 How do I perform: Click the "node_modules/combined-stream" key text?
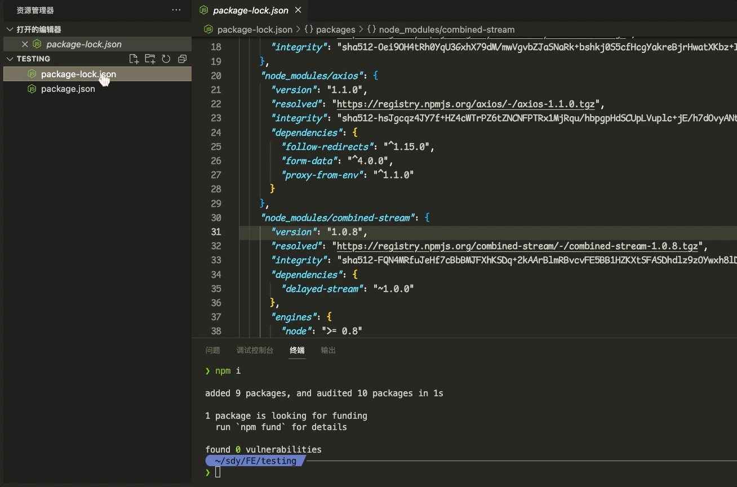(339, 218)
